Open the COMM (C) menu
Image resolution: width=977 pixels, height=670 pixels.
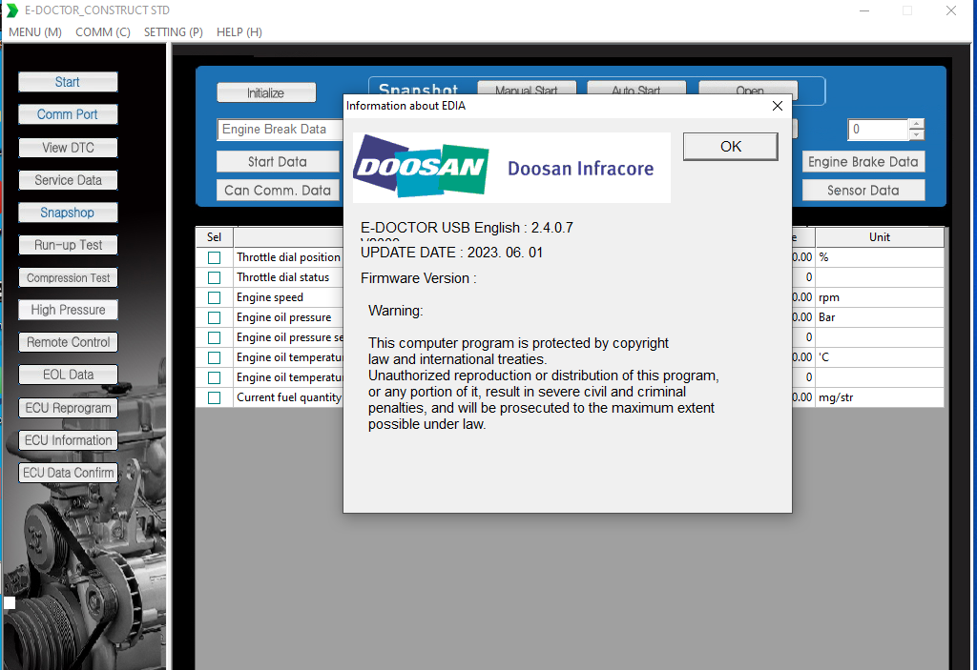point(103,31)
